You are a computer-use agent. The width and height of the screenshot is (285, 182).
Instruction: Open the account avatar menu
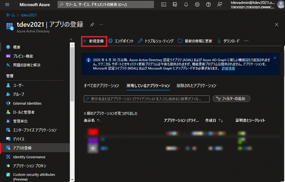(x=281, y=4)
